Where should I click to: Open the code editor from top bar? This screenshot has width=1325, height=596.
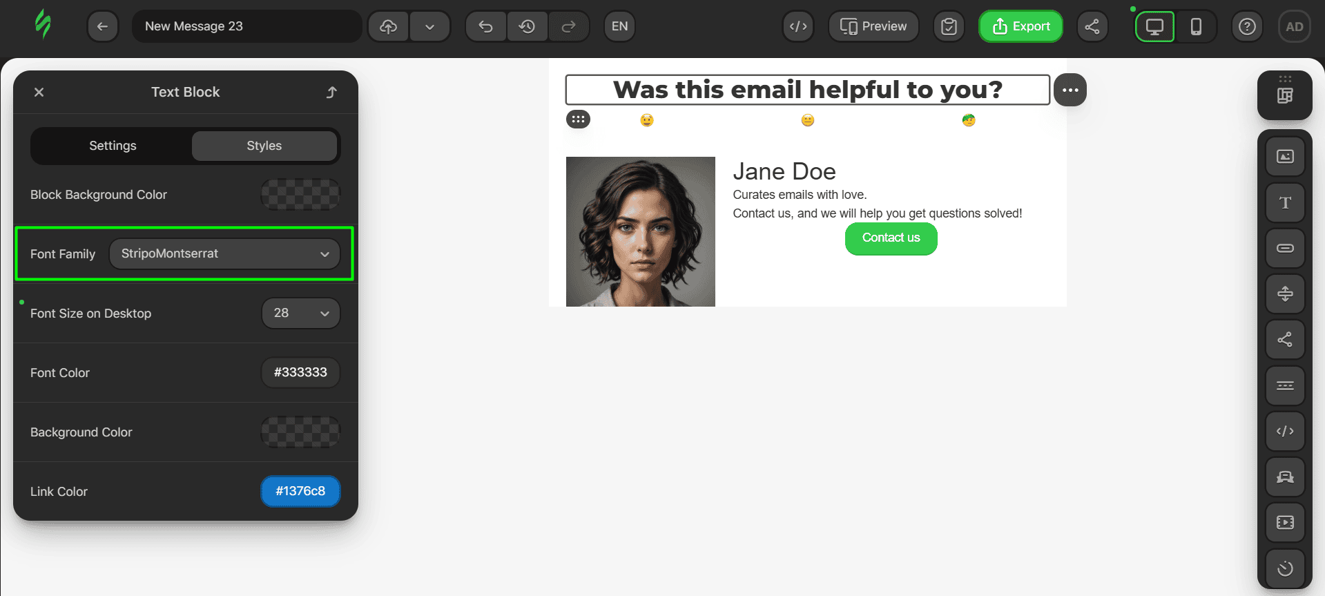click(x=798, y=26)
